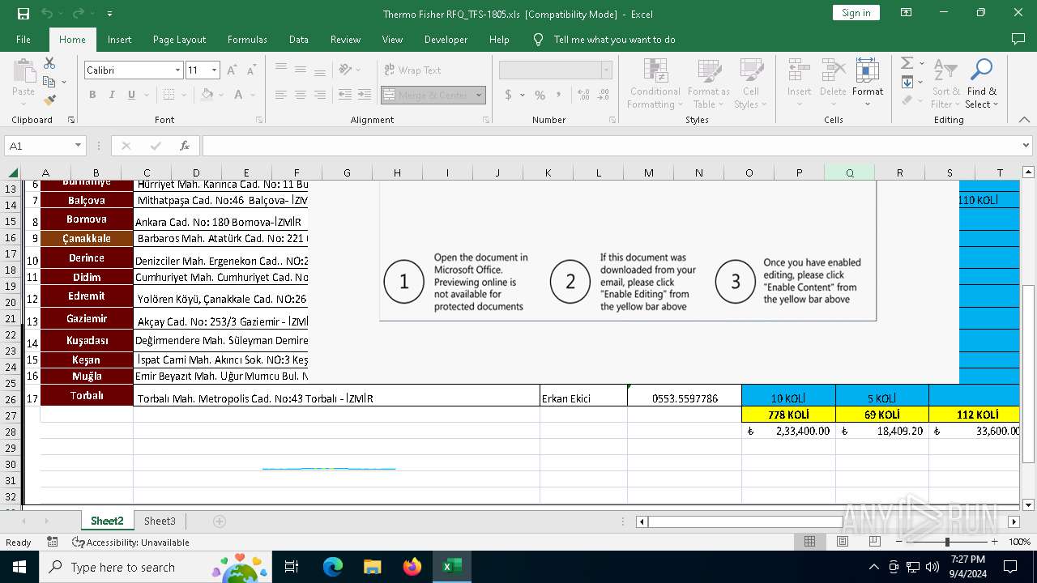This screenshot has width=1037, height=583.
Task: Open the font size 11 dropdown
Action: (214, 70)
